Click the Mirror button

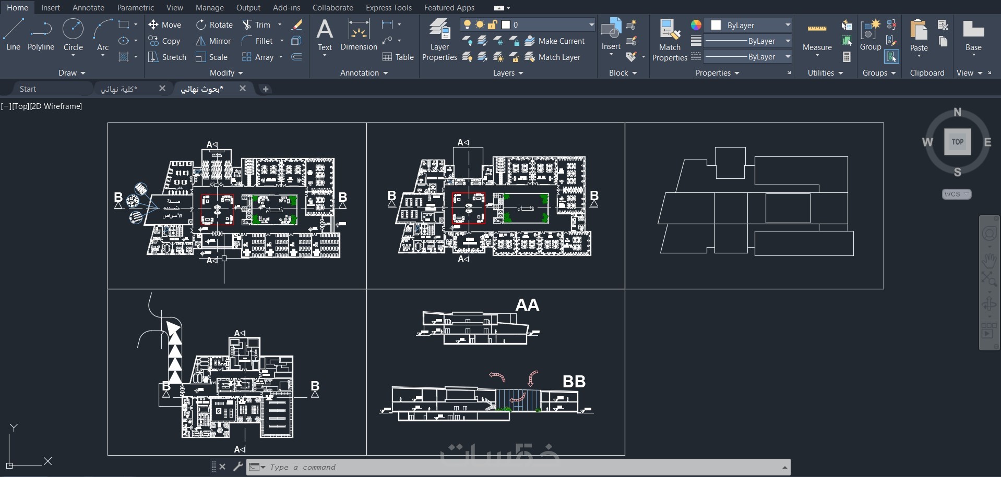click(213, 41)
